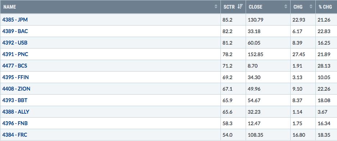
Task: Open the 4391 - PNC link
Action: pyautogui.click(x=15, y=54)
